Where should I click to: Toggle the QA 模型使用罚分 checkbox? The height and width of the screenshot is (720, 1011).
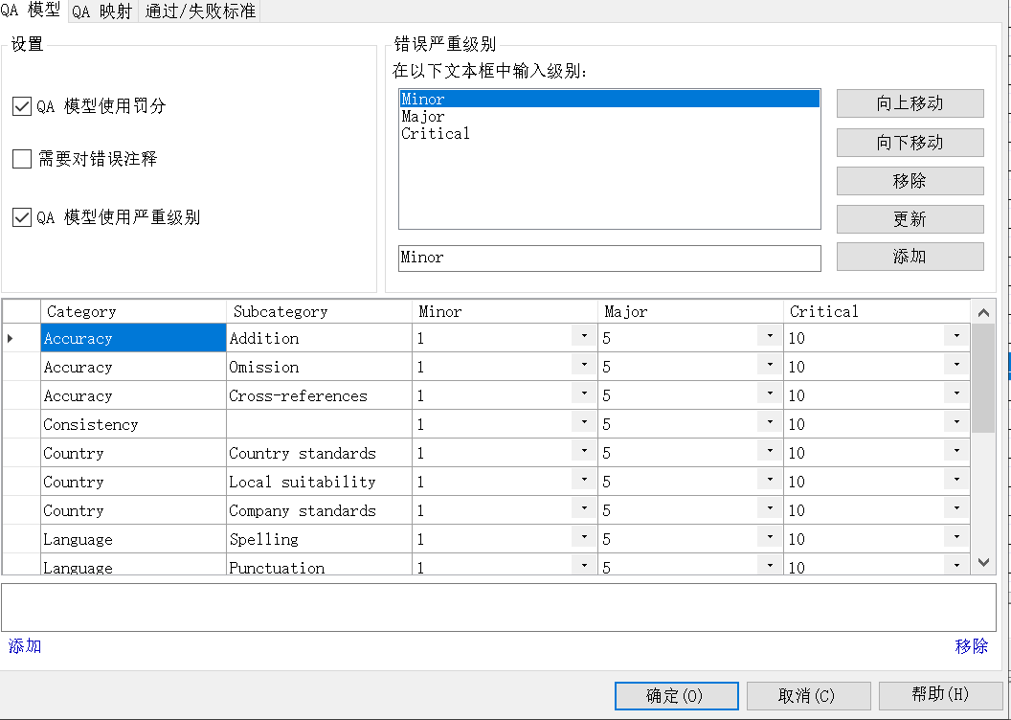pos(22,105)
